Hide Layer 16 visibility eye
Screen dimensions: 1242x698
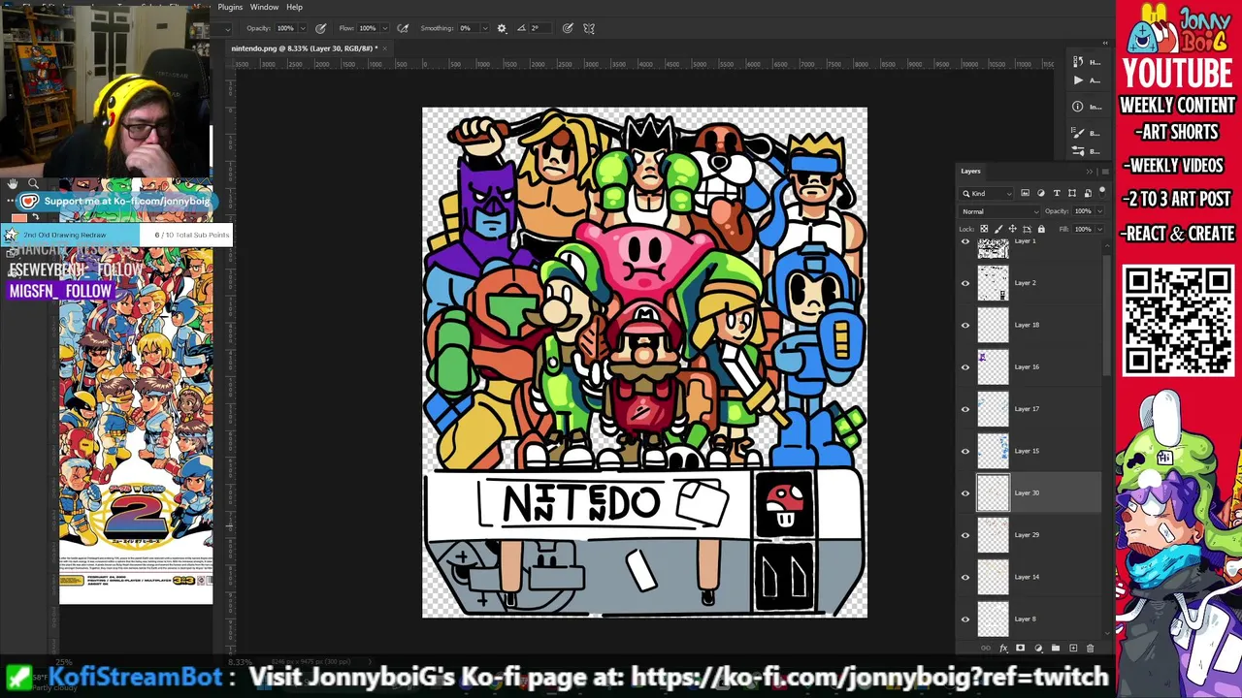965,367
